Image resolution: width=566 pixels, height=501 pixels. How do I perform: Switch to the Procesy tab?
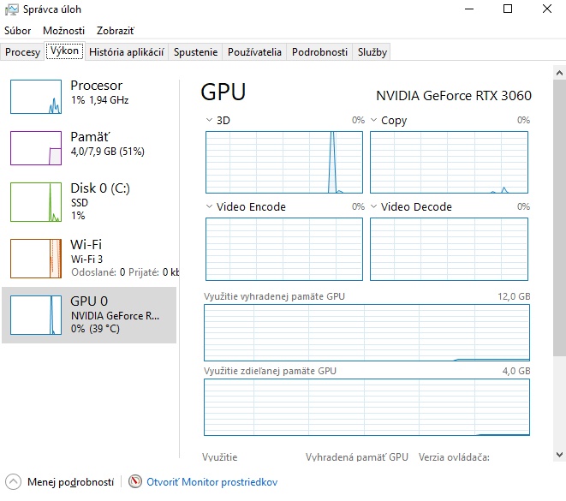(x=22, y=52)
